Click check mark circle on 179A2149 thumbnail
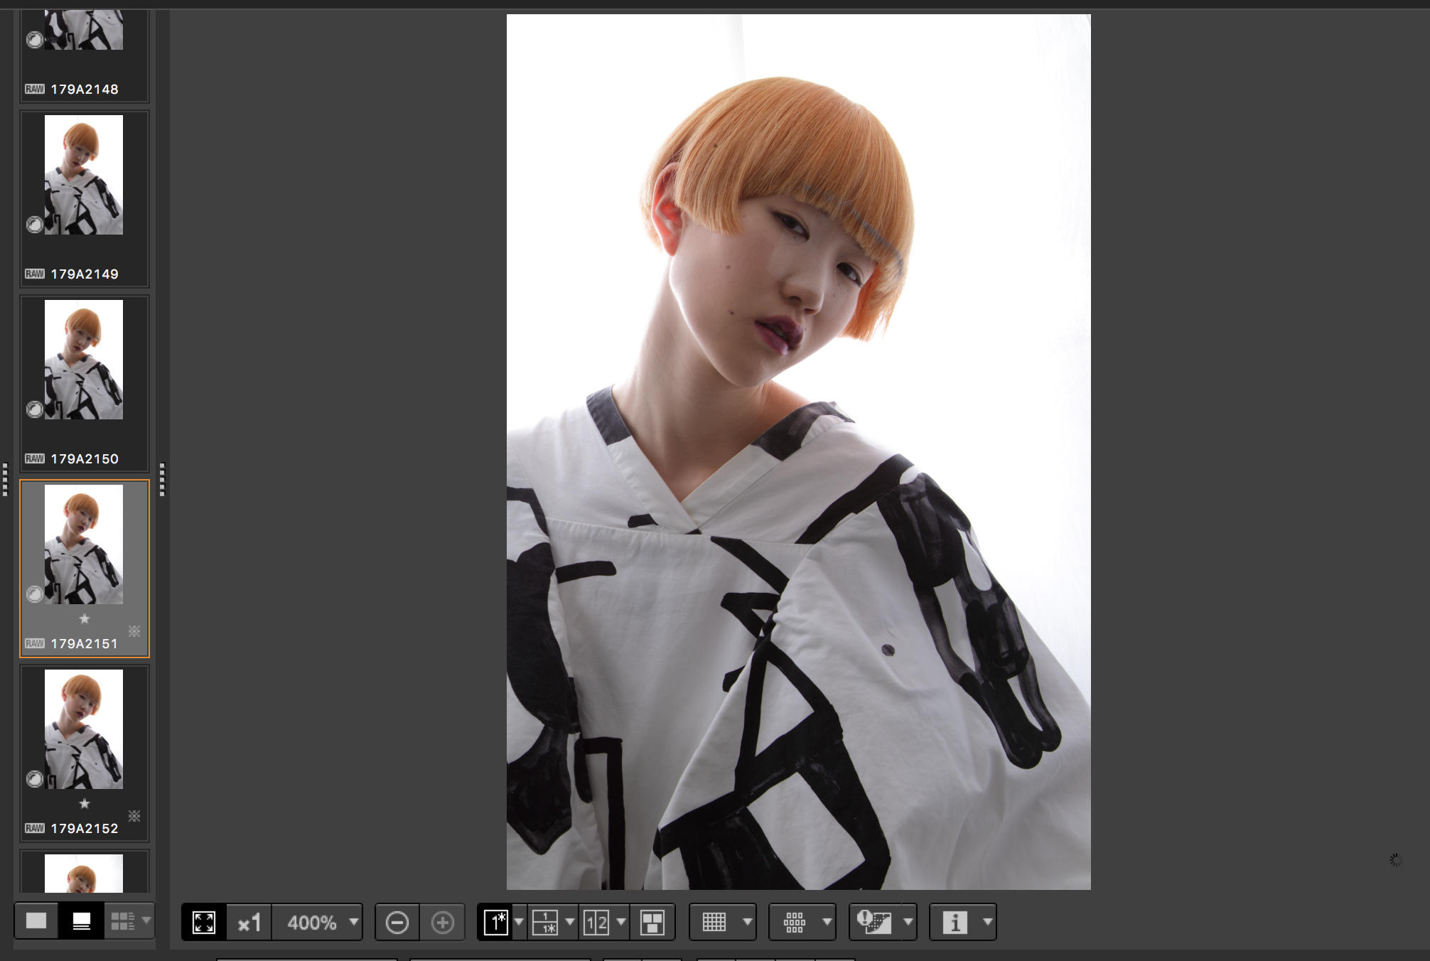 [x=34, y=225]
